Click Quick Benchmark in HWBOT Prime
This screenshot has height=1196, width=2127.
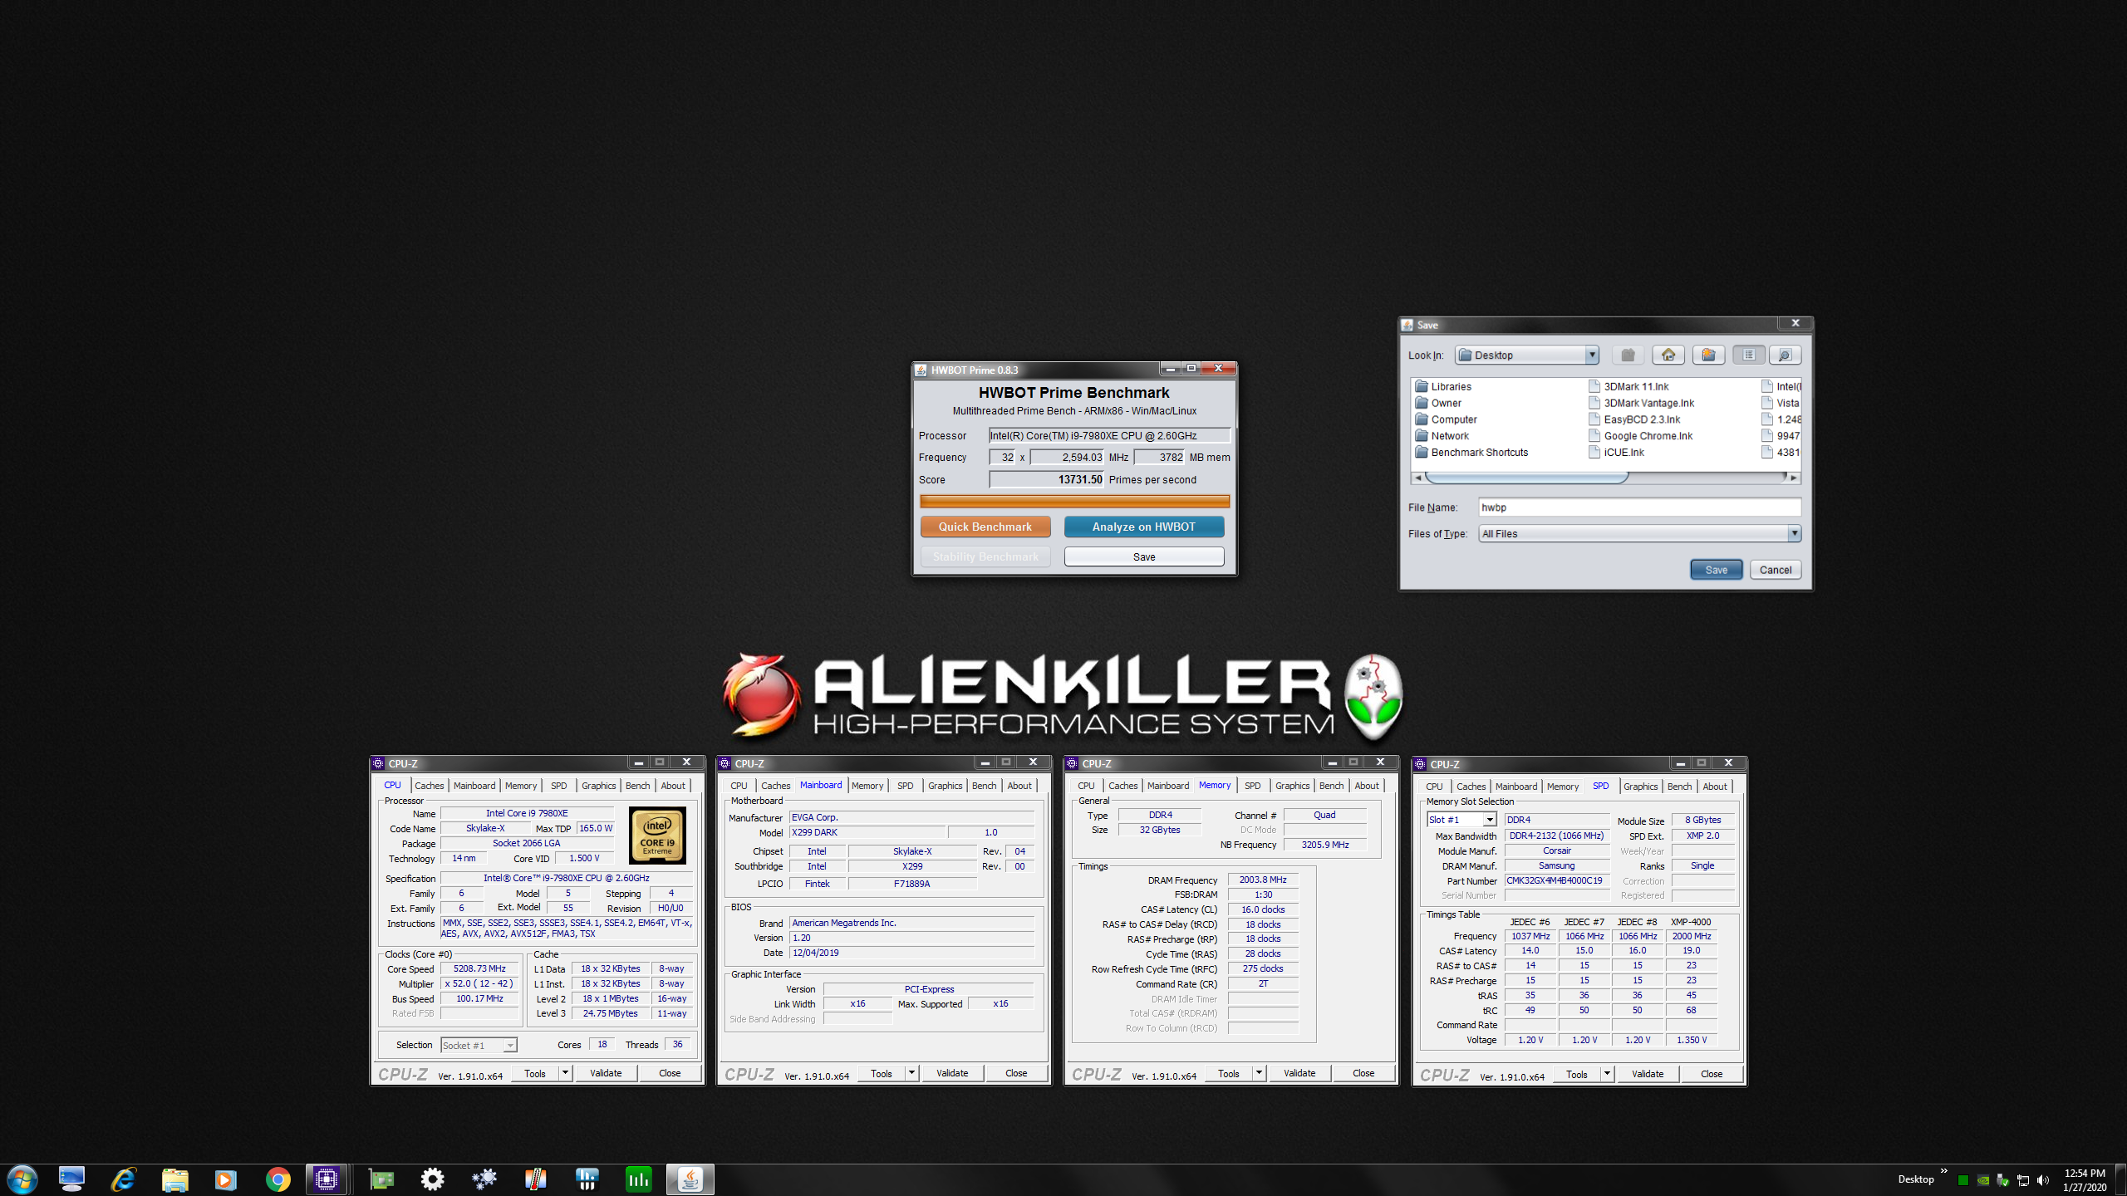click(985, 527)
